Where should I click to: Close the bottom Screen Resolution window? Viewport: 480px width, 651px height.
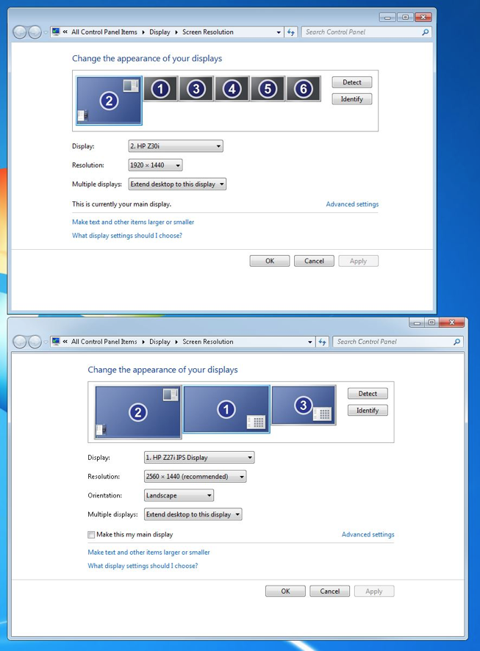click(452, 323)
